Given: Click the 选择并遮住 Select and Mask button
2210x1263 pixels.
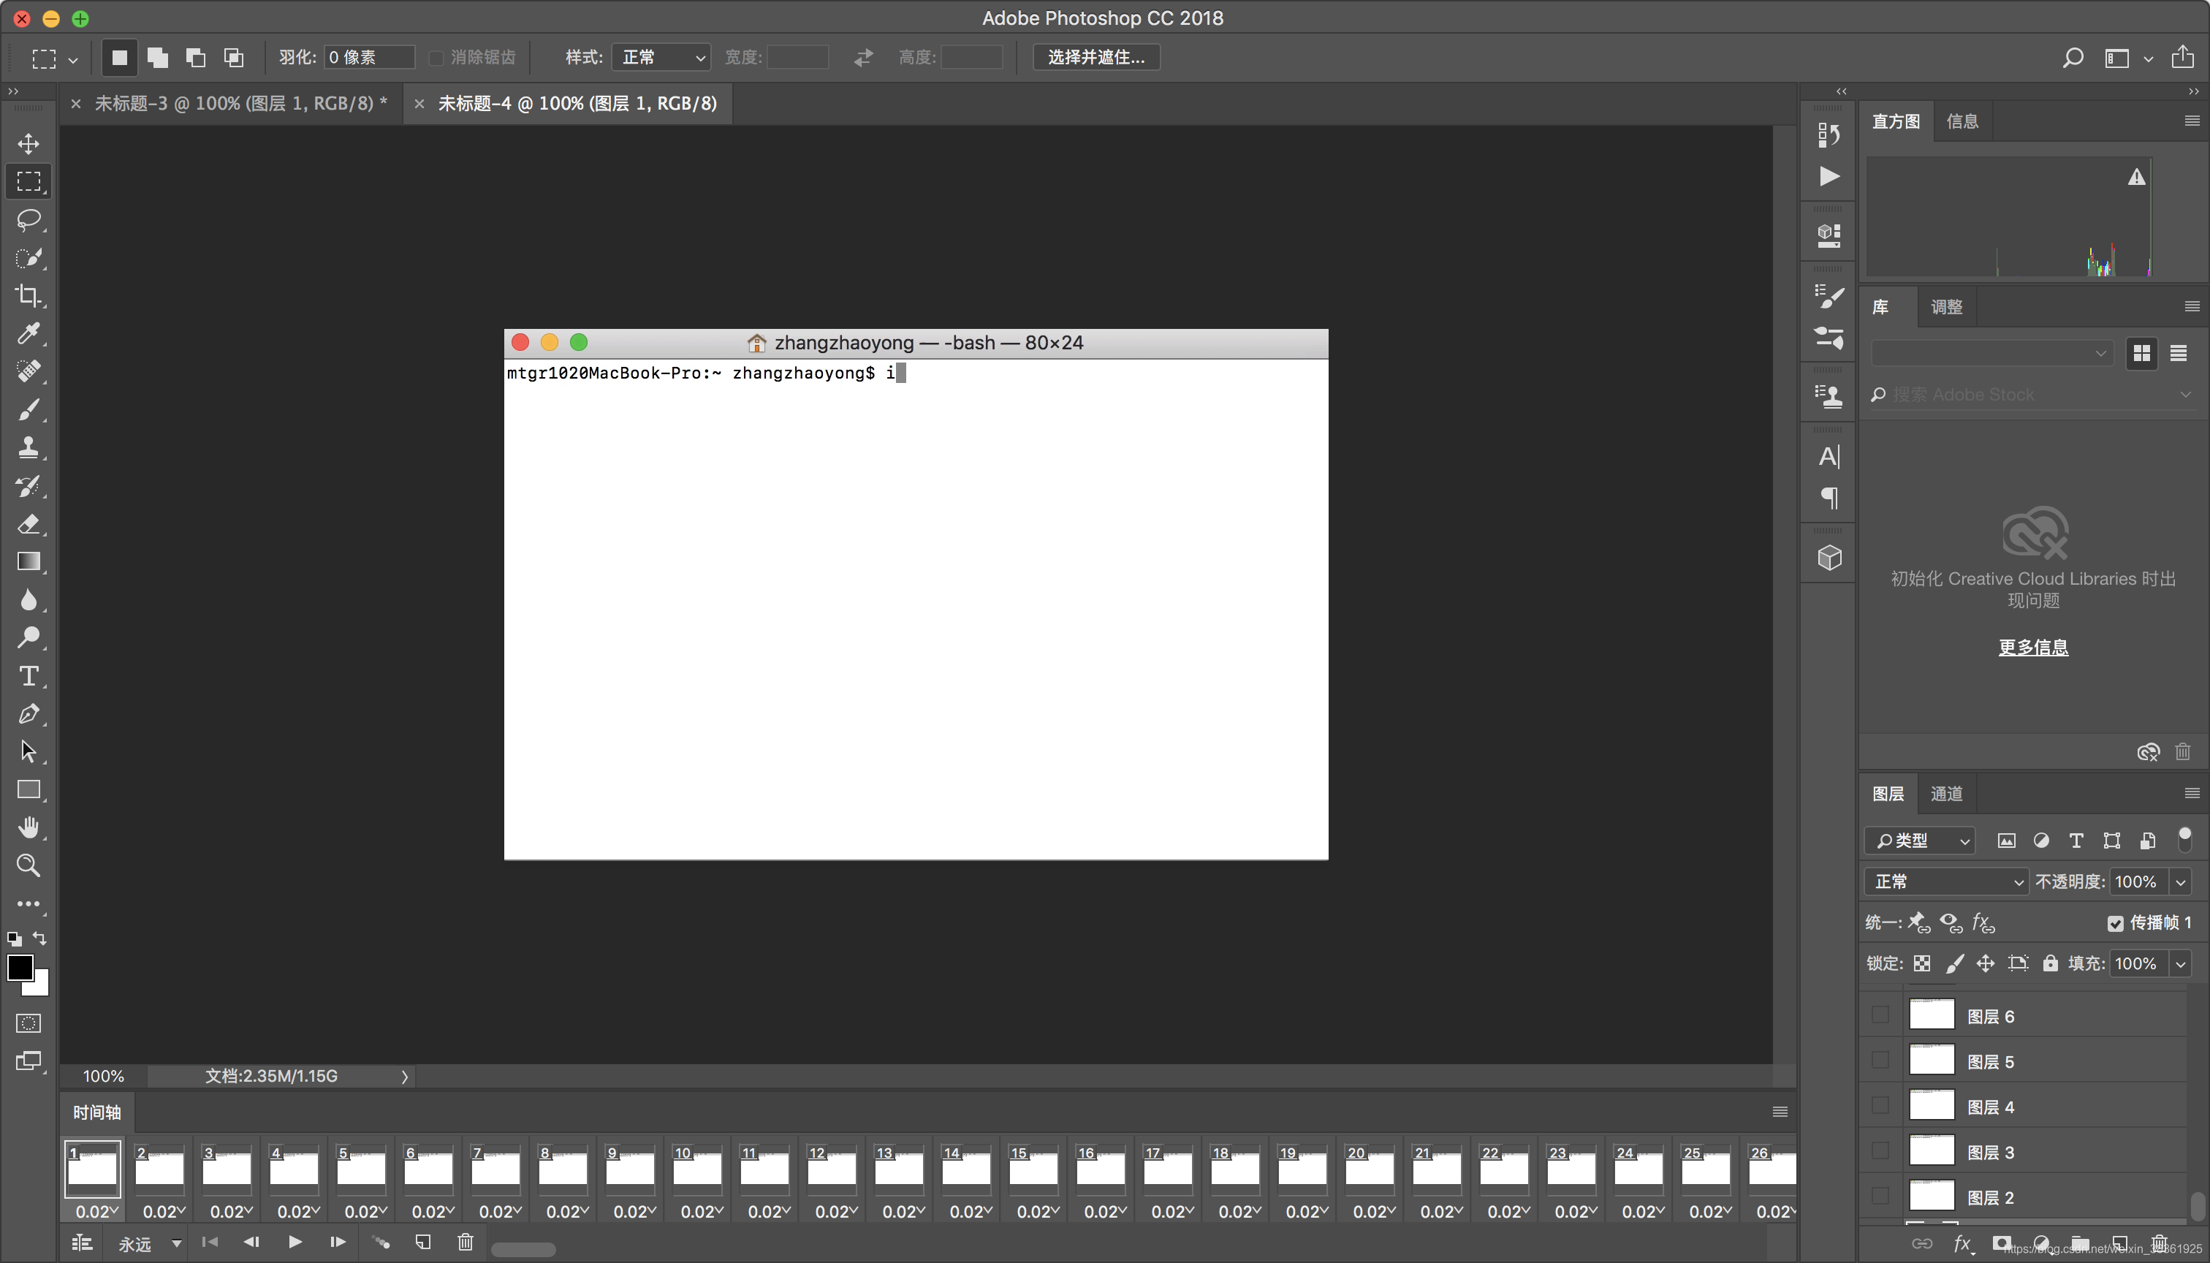Looking at the screenshot, I should tap(1096, 57).
